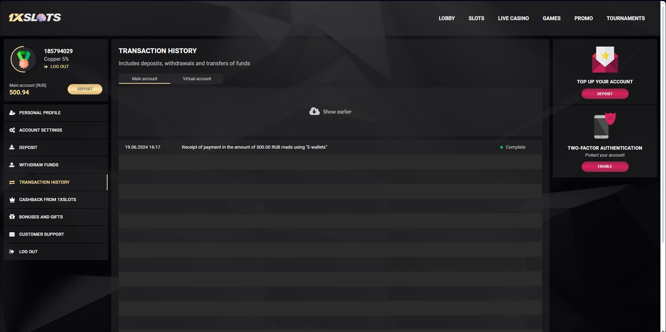666x332 pixels.
Task: Click the Show earlier cloud download icon
Action: (314, 111)
